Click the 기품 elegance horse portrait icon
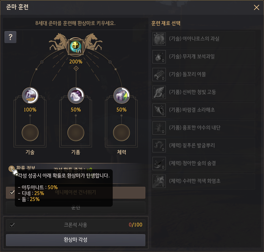Screen dimensions: 264x252 [76, 95]
